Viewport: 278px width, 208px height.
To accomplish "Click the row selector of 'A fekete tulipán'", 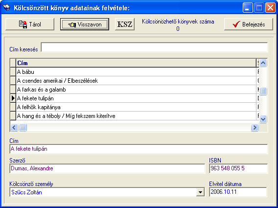I will tap(13, 98).
